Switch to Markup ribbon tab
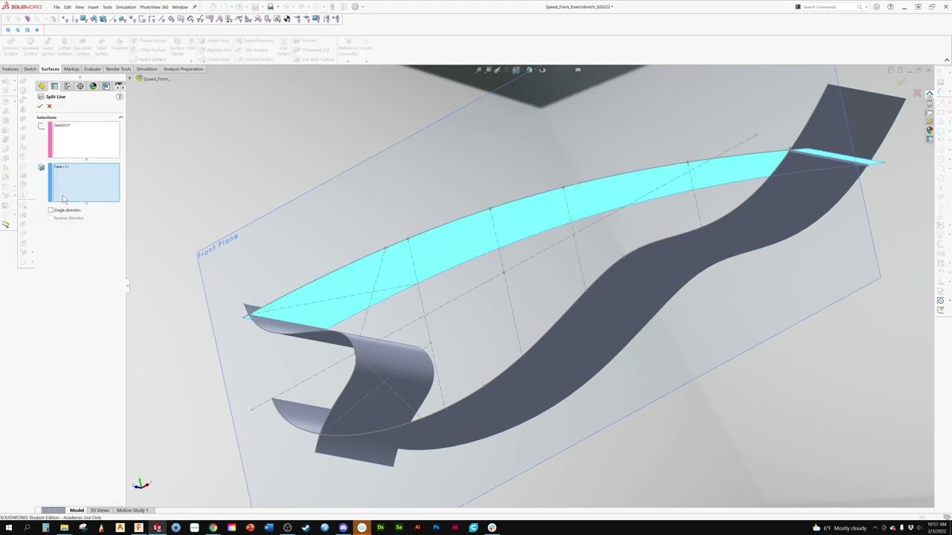Viewport: 952px width, 535px height. click(x=71, y=69)
